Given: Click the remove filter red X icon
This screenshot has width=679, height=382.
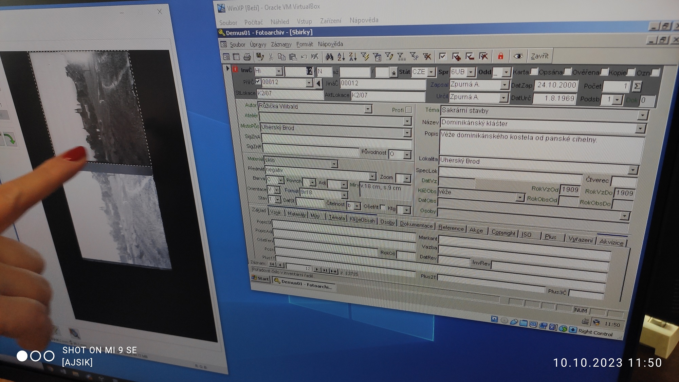Looking at the screenshot, I should 427,56.
